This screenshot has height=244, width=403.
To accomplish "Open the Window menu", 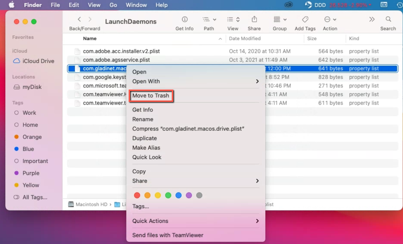I will 136,5.
